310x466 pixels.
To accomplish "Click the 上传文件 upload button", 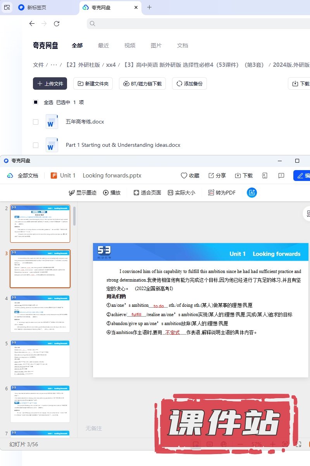I will 50,83.
